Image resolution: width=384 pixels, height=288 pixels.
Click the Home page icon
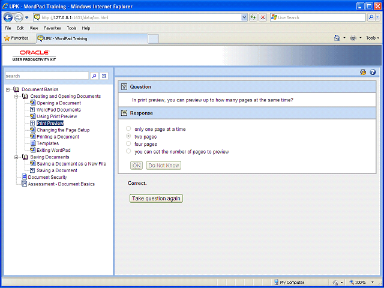337,38
